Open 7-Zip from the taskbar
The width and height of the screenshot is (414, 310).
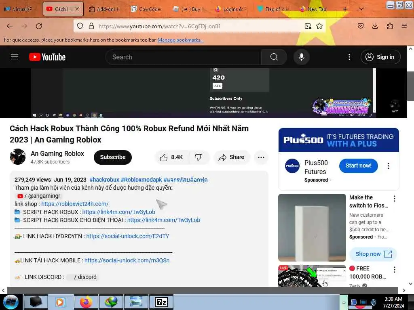point(161,302)
